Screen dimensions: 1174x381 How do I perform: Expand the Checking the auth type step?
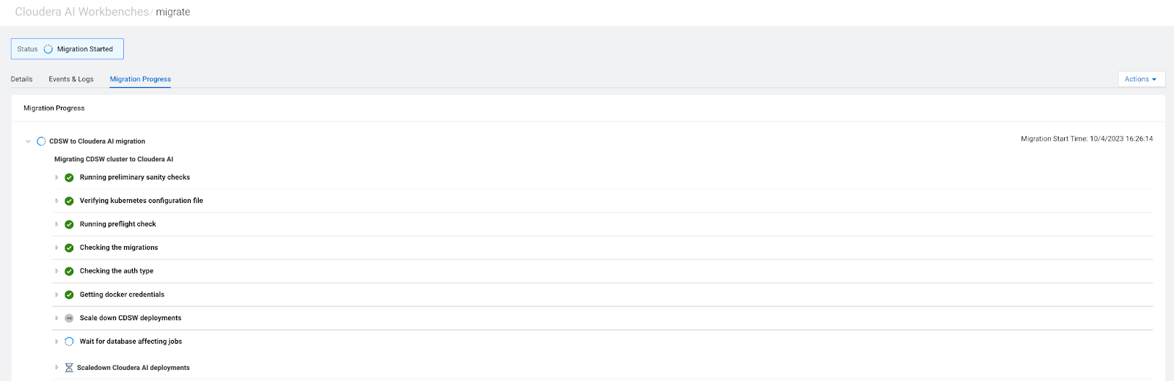pyautogui.click(x=56, y=271)
